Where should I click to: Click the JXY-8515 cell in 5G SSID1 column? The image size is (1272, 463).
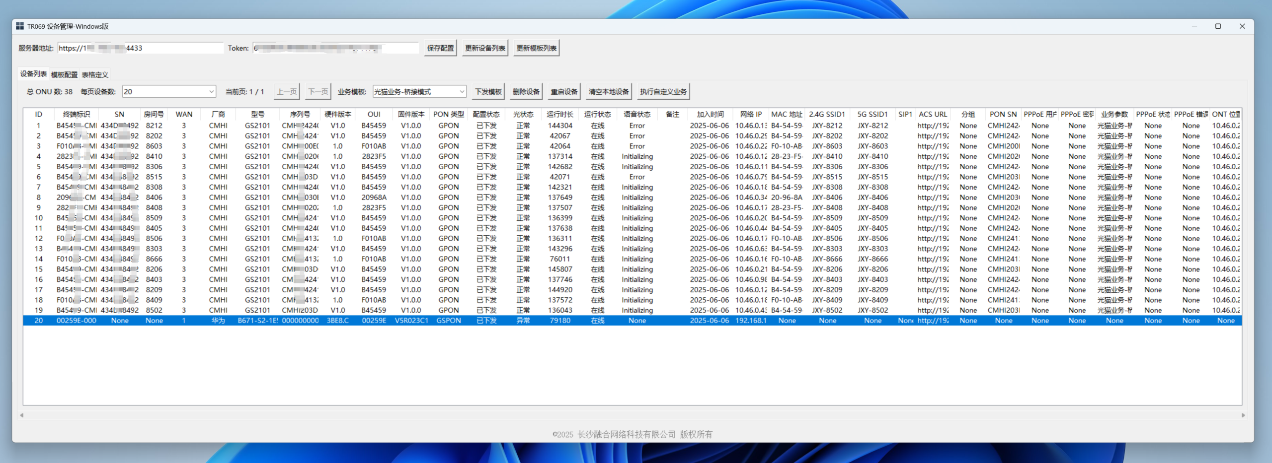pos(872,177)
